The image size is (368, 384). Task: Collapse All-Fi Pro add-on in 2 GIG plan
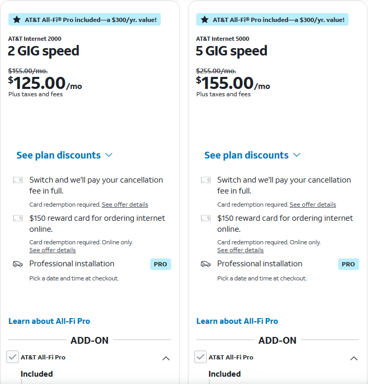tap(166, 358)
